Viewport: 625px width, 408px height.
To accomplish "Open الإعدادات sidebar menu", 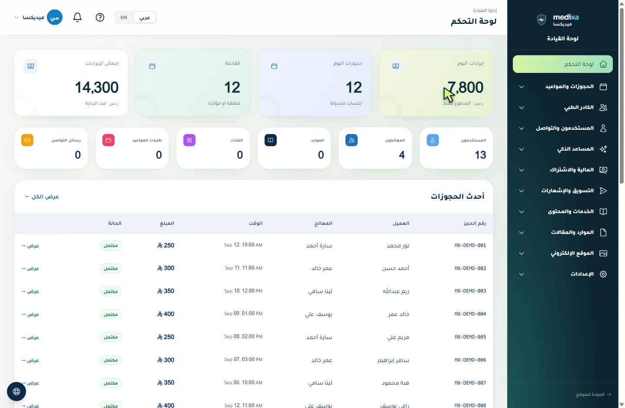I will point(563,274).
